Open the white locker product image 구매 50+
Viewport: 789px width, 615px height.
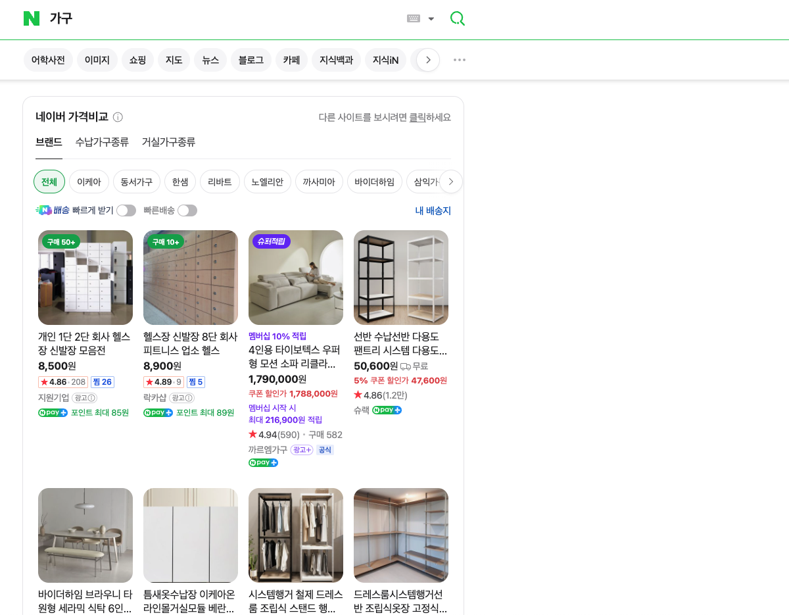point(85,278)
